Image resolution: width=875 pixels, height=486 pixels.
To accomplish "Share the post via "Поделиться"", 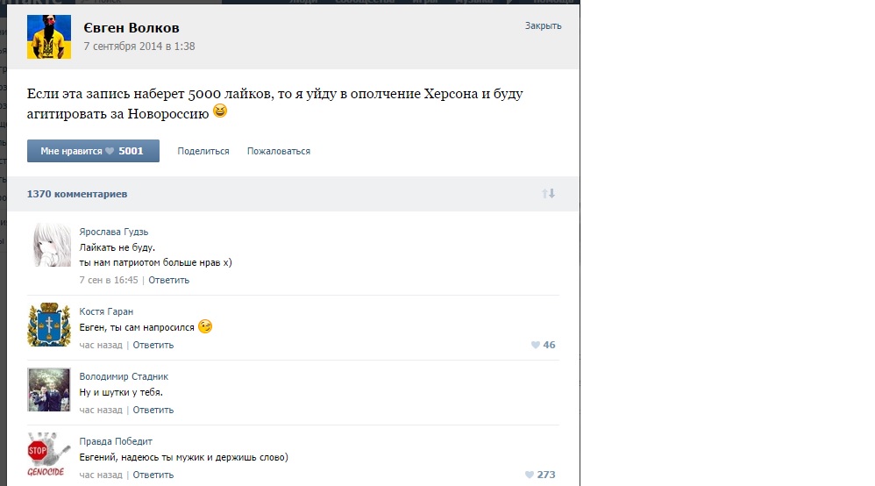I will (x=203, y=151).
